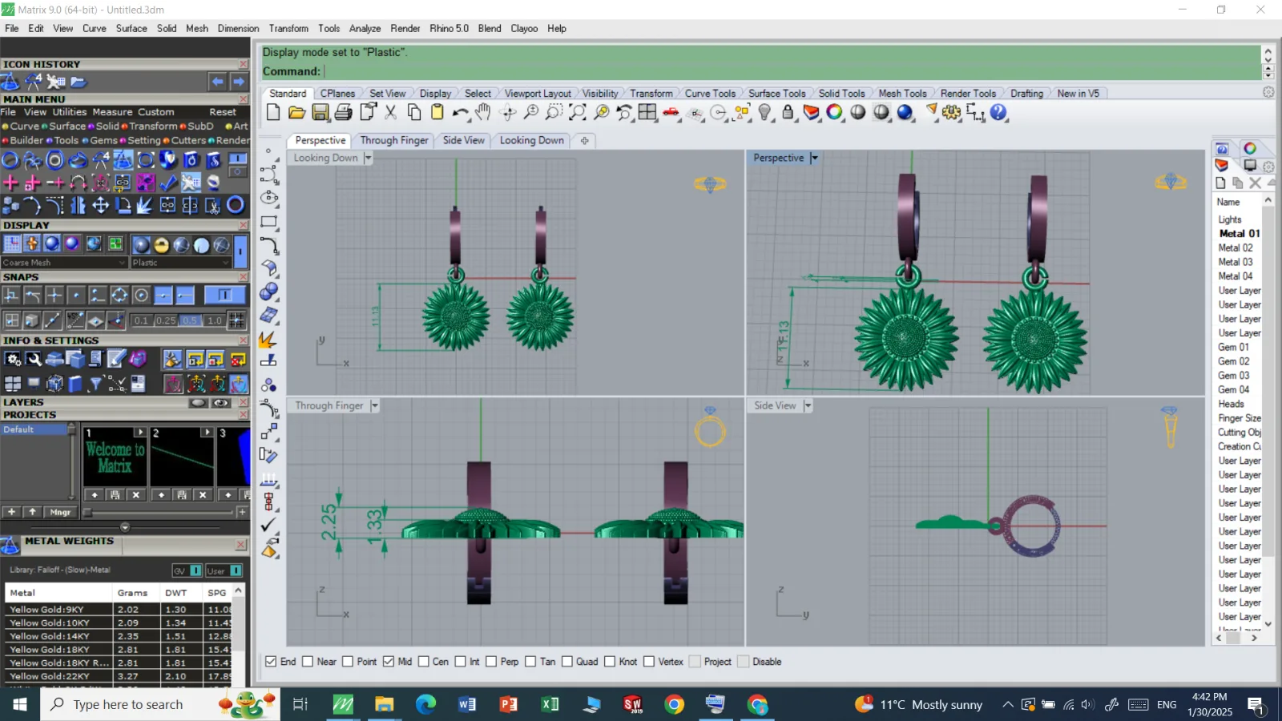The image size is (1282, 721).
Task: Click the Cut scissors icon
Action: (x=391, y=113)
